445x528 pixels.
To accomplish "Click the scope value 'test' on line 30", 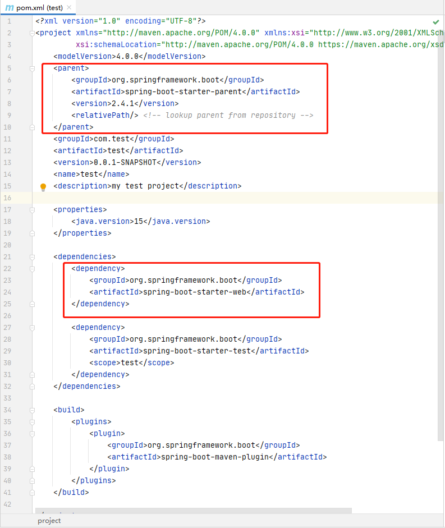I will click(130, 362).
